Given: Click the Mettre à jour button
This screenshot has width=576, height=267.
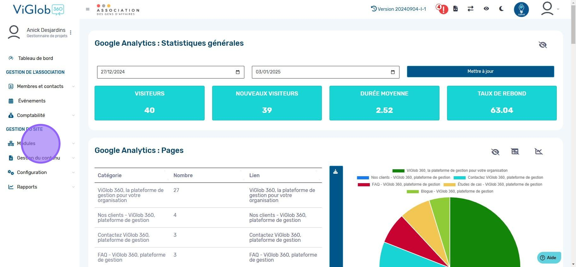Looking at the screenshot, I should (x=480, y=71).
